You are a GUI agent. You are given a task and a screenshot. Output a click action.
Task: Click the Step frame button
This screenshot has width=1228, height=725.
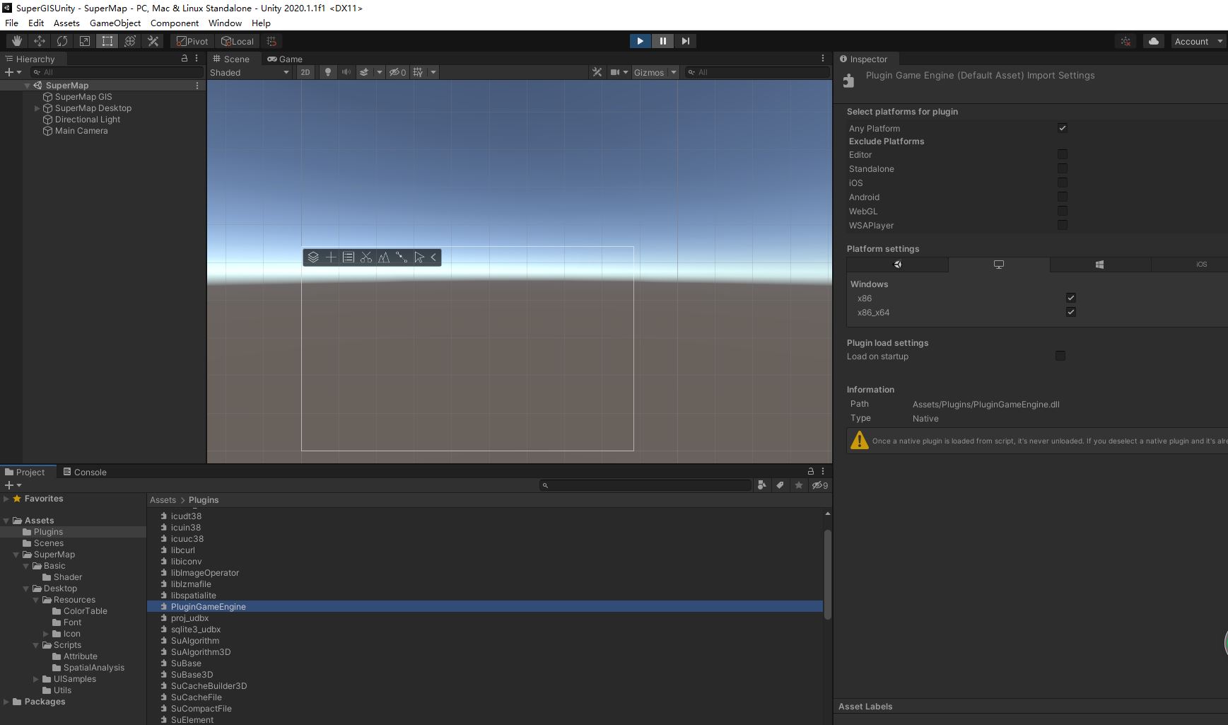pos(685,41)
